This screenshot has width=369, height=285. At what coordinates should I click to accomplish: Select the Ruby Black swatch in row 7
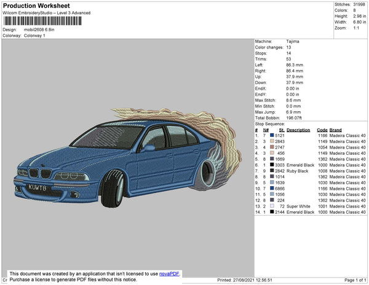[x=273, y=171]
